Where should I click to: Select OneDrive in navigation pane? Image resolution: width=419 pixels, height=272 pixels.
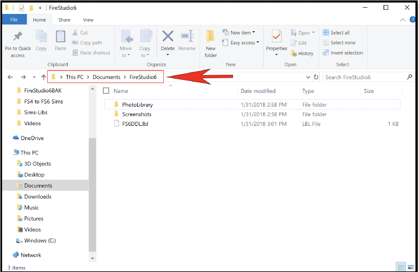pyautogui.click(x=32, y=138)
